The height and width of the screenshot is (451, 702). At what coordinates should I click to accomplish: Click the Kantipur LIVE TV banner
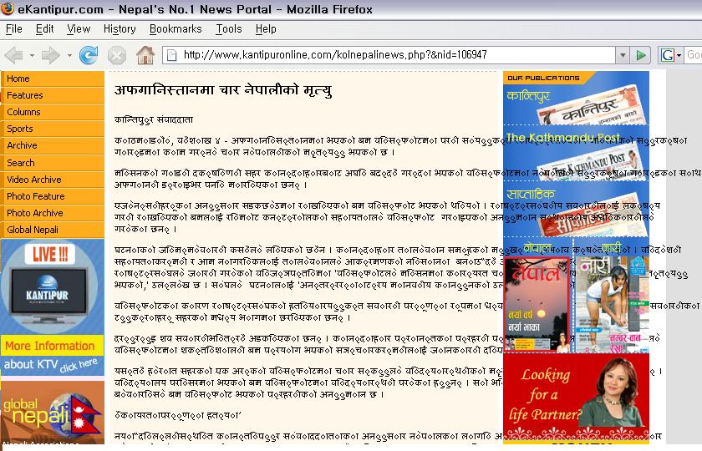[x=52, y=286]
